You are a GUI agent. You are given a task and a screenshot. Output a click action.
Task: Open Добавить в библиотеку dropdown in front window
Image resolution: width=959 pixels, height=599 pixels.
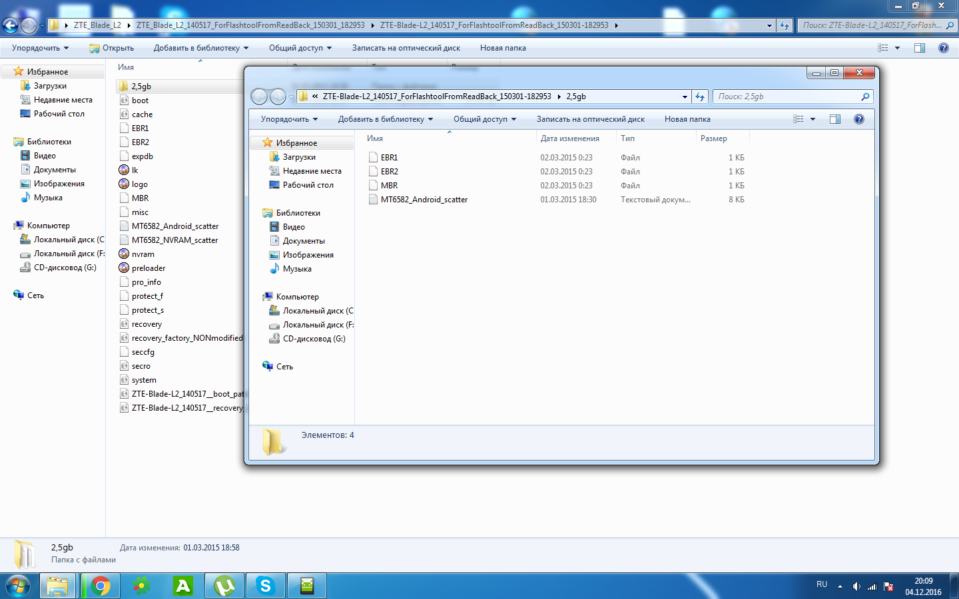[x=385, y=119]
